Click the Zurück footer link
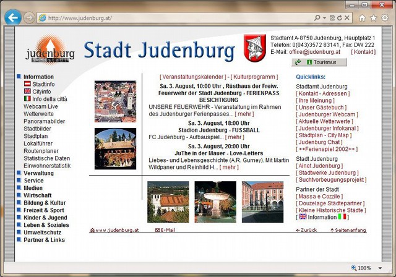The height and width of the screenshot is (277, 396). pos(306,230)
